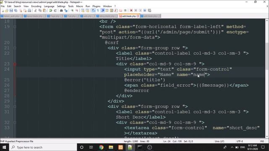Click the Stop Recording macro icon
The width and height of the screenshot is (269, 151).
tap(136, 10)
